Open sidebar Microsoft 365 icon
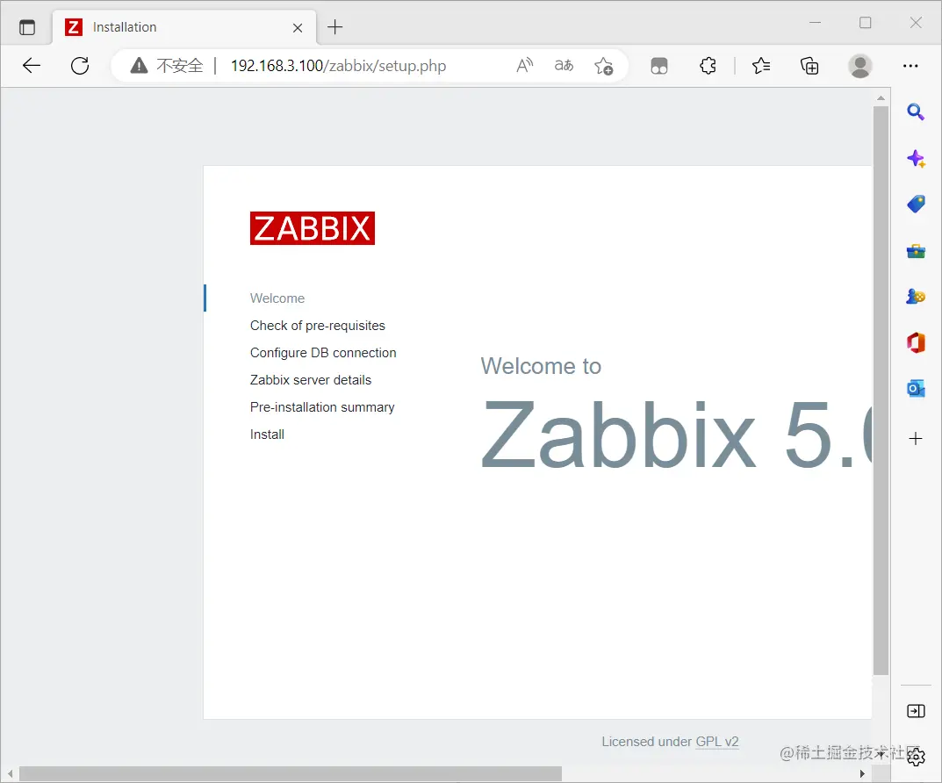This screenshot has width=942, height=783. [916, 343]
